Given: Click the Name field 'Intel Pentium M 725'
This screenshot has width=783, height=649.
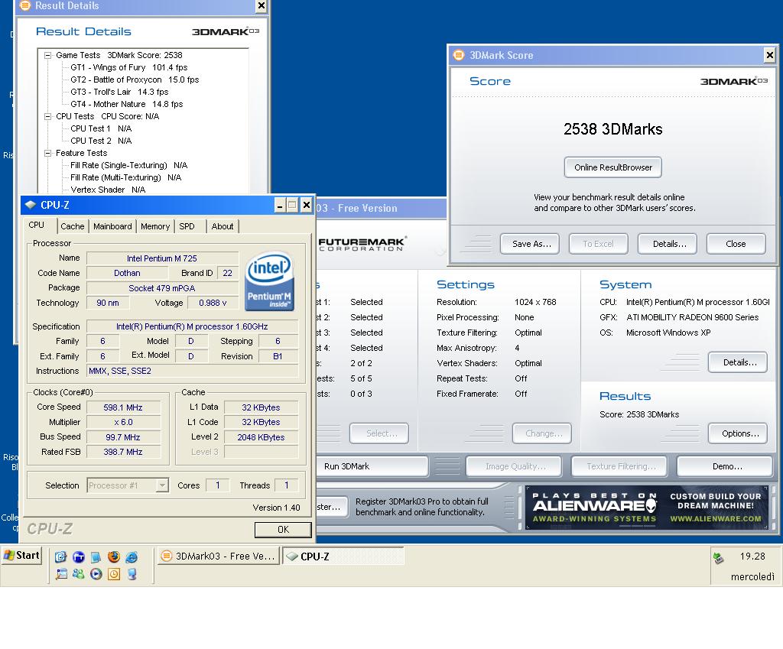Looking at the screenshot, I should pyautogui.click(x=162, y=258).
